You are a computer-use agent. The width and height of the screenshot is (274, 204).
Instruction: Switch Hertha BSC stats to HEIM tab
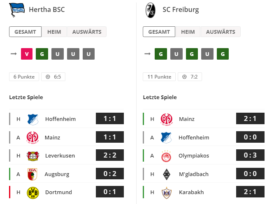coord(54,32)
